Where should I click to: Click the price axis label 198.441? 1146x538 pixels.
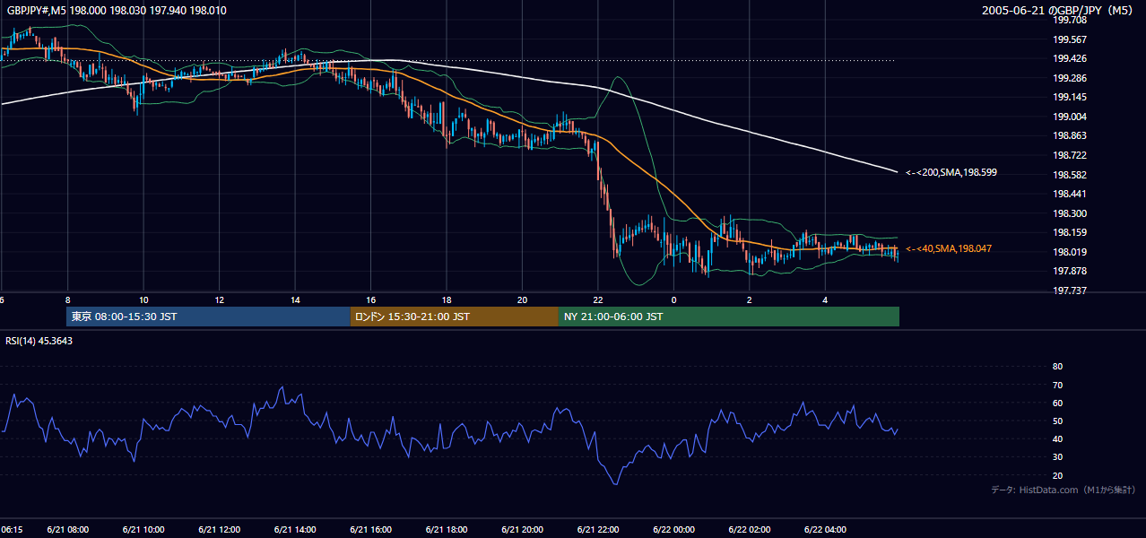[x=1069, y=194]
